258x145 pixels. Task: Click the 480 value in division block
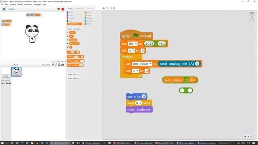(x=162, y=43)
